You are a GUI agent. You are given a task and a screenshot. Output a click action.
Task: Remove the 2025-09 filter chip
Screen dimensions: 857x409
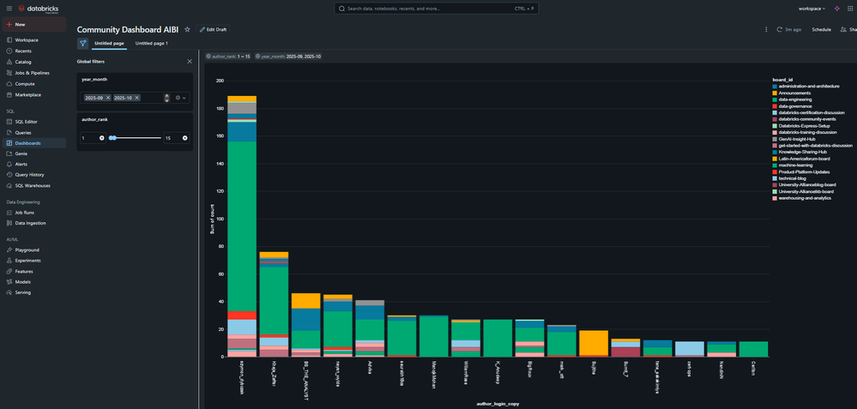tap(108, 98)
